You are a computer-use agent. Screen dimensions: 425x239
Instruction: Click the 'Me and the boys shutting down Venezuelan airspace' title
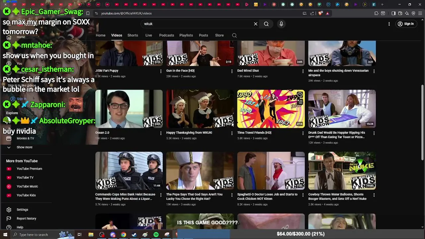coord(338,73)
